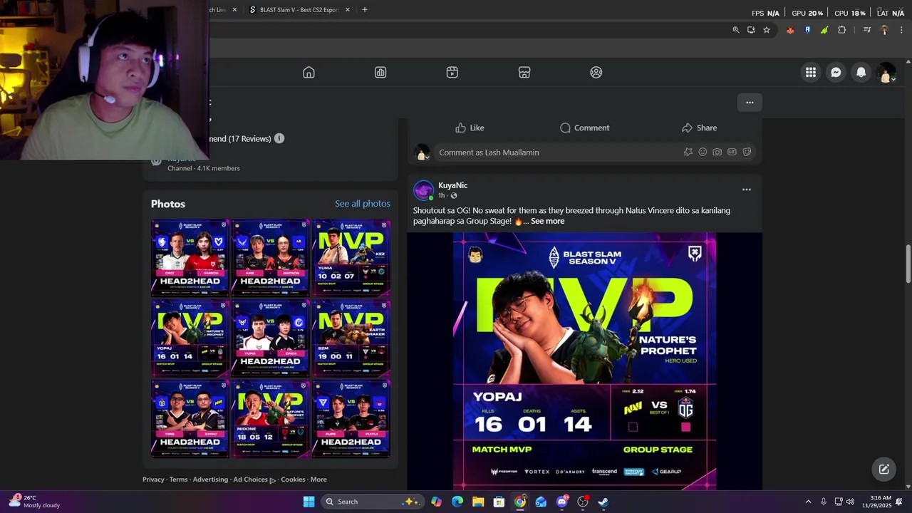Viewport: 912px width, 513px height.
Task: Close the BLAST Slam V tab
Action: pos(348,10)
